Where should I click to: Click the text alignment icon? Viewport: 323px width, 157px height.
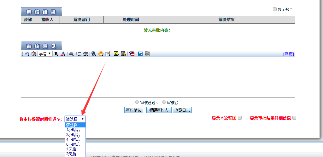pos(72,54)
